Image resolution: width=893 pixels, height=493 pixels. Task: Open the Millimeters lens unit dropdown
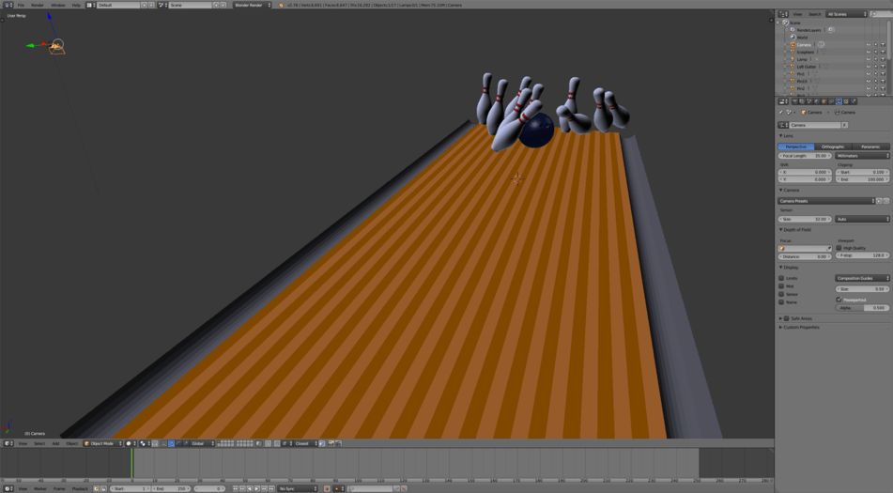point(862,156)
